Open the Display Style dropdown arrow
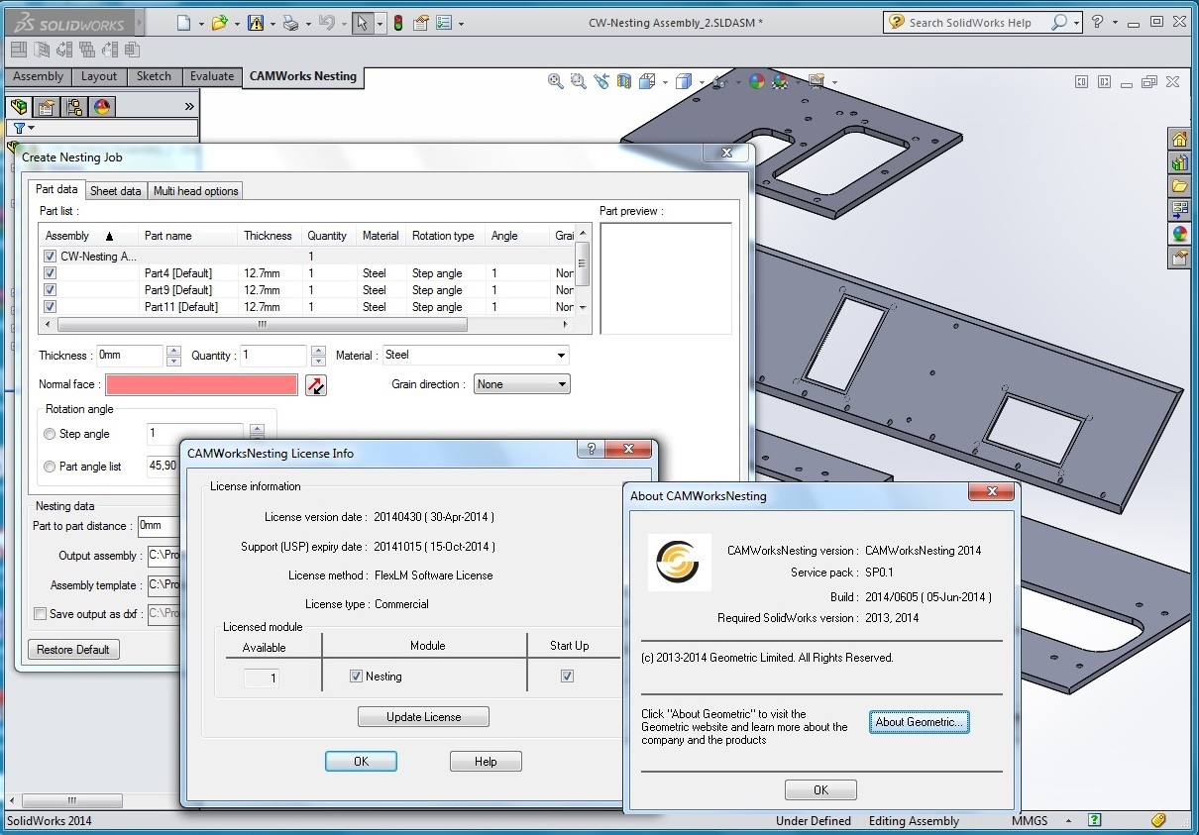 700,82
